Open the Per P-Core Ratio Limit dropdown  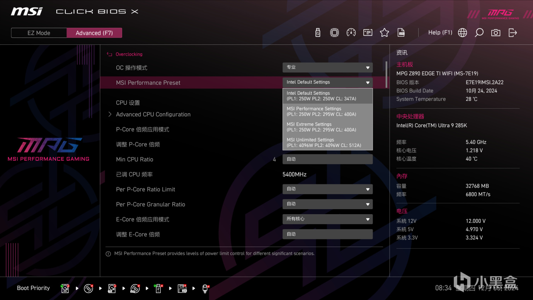(328, 189)
